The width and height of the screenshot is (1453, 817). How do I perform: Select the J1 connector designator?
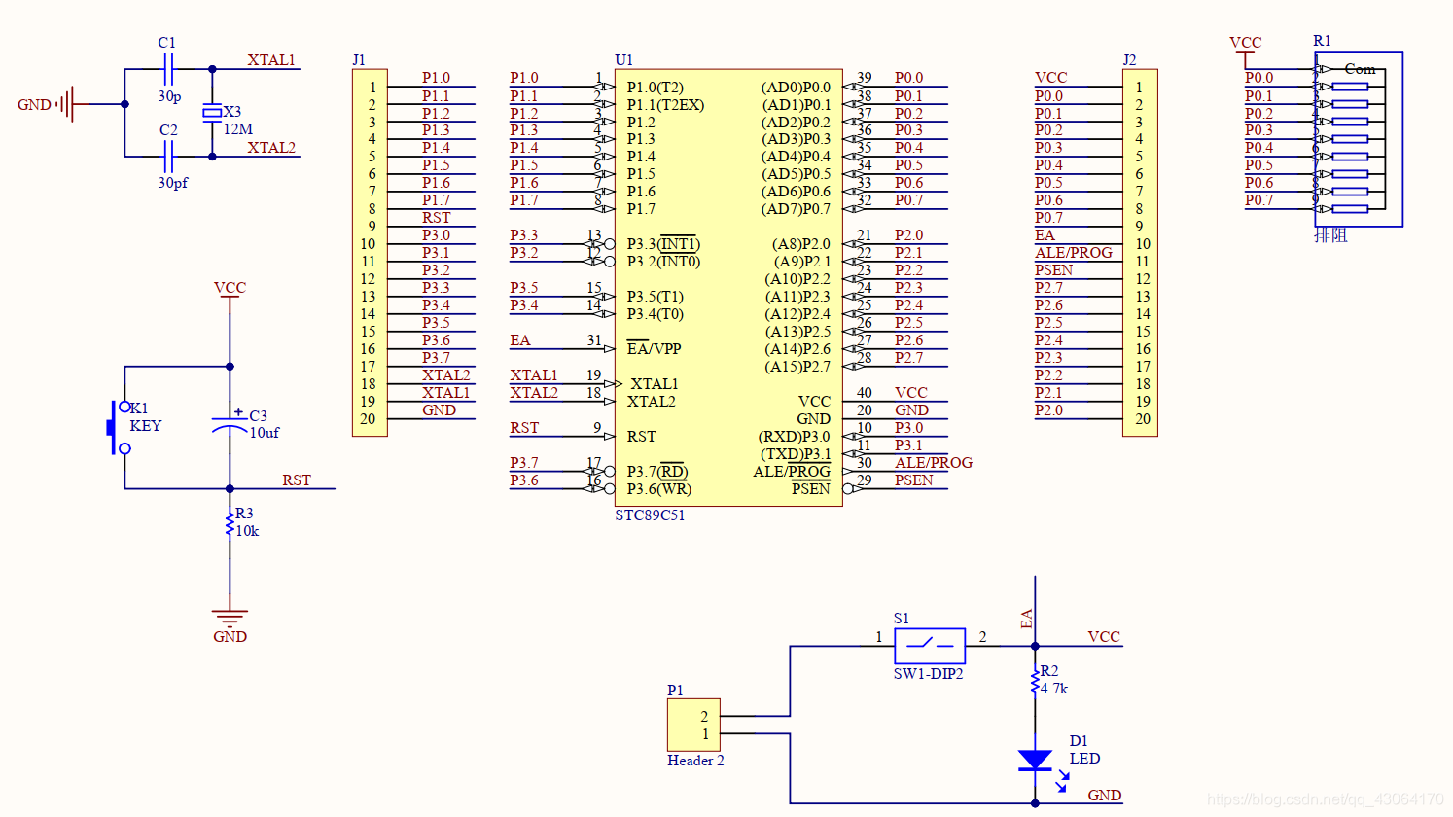pyautogui.click(x=359, y=60)
